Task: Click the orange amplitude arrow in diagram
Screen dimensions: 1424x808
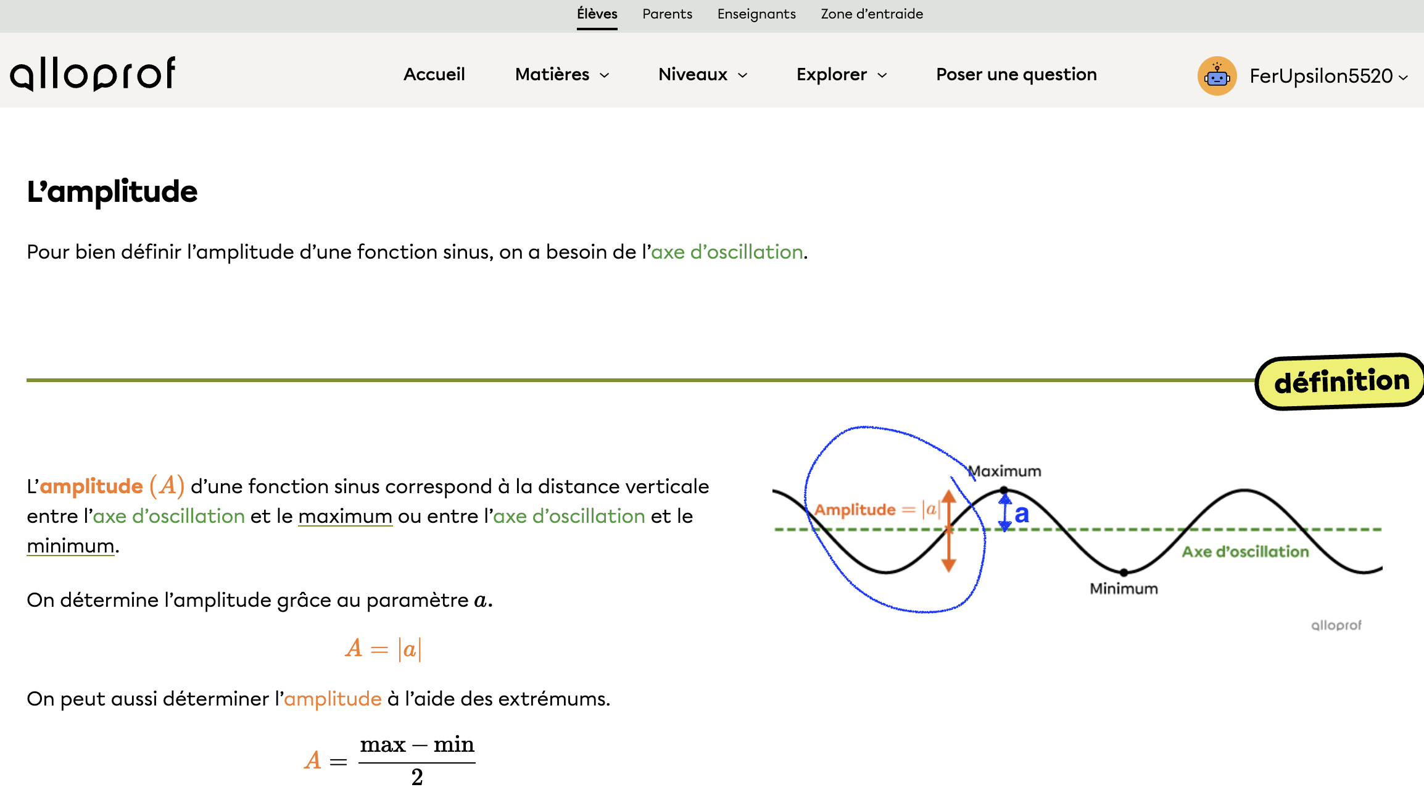Action: (949, 531)
